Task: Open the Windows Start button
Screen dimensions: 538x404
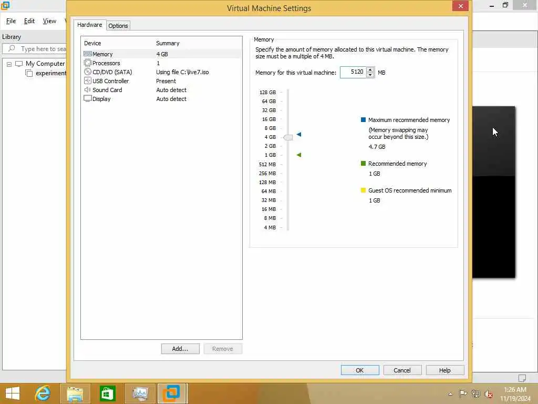Action: [x=13, y=393]
